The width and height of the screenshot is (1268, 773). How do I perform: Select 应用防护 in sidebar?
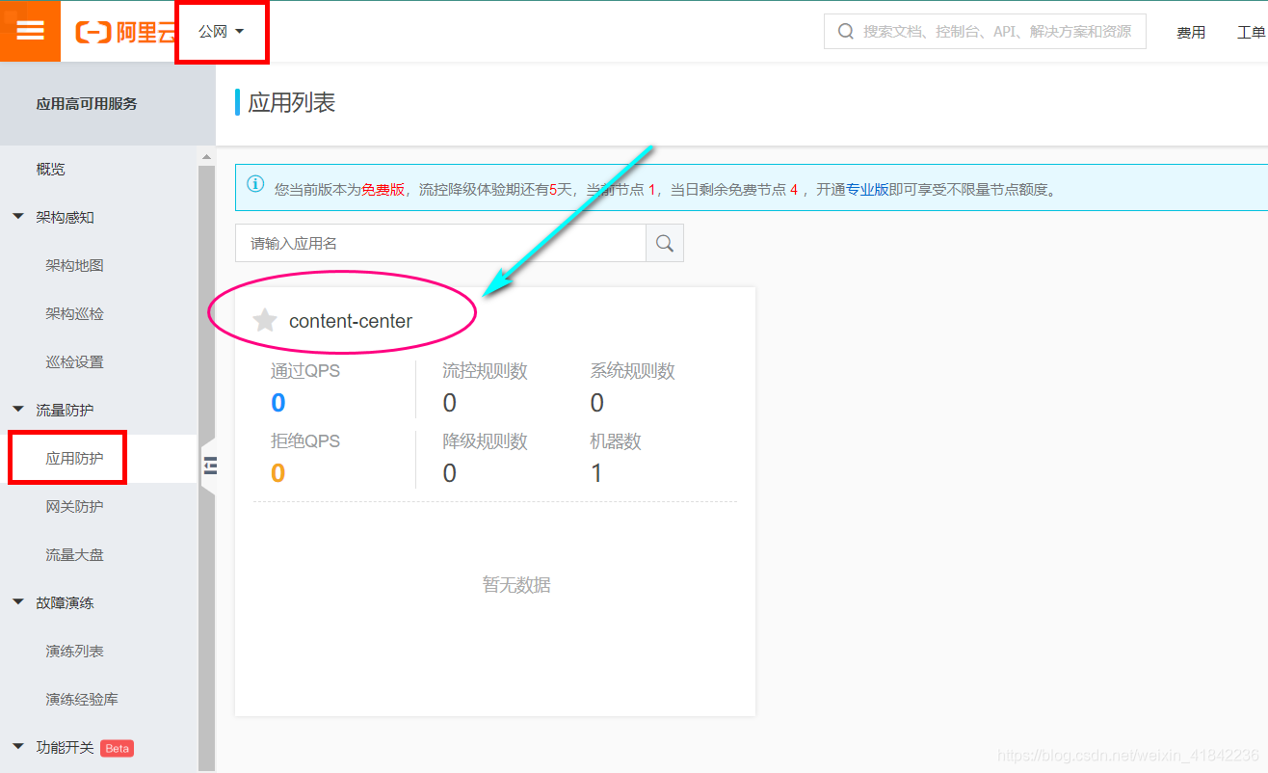pyautogui.click(x=74, y=458)
